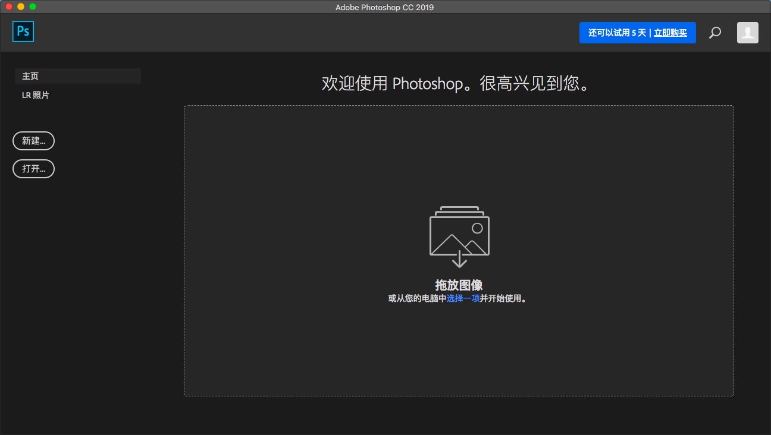Click the 选择一项 link

point(463,298)
